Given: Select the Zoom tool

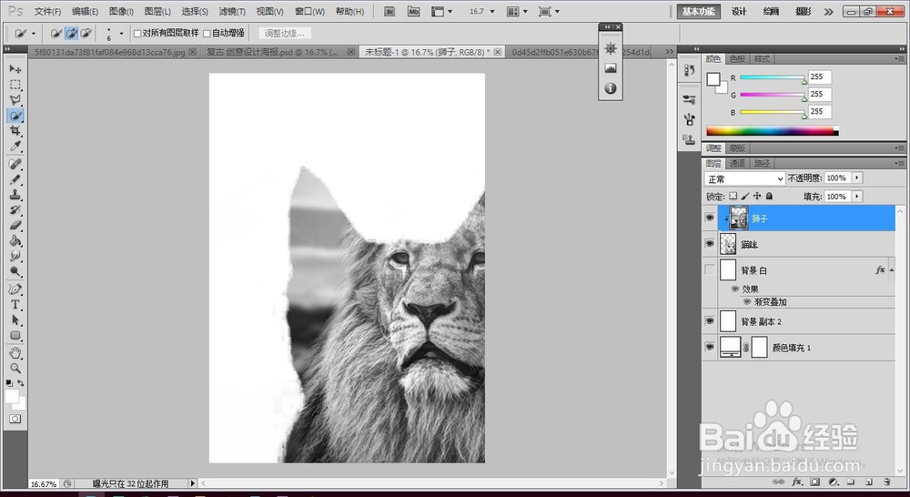Looking at the screenshot, I should tap(15, 368).
